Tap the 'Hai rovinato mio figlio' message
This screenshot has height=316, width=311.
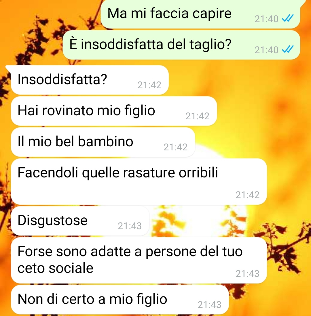point(114,111)
